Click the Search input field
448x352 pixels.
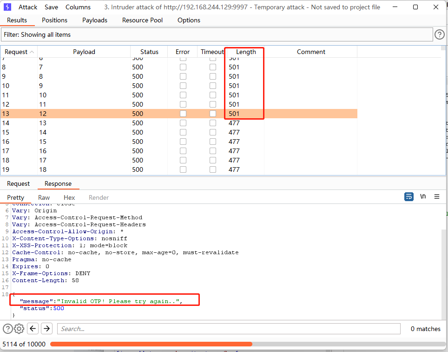[x=229, y=329]
